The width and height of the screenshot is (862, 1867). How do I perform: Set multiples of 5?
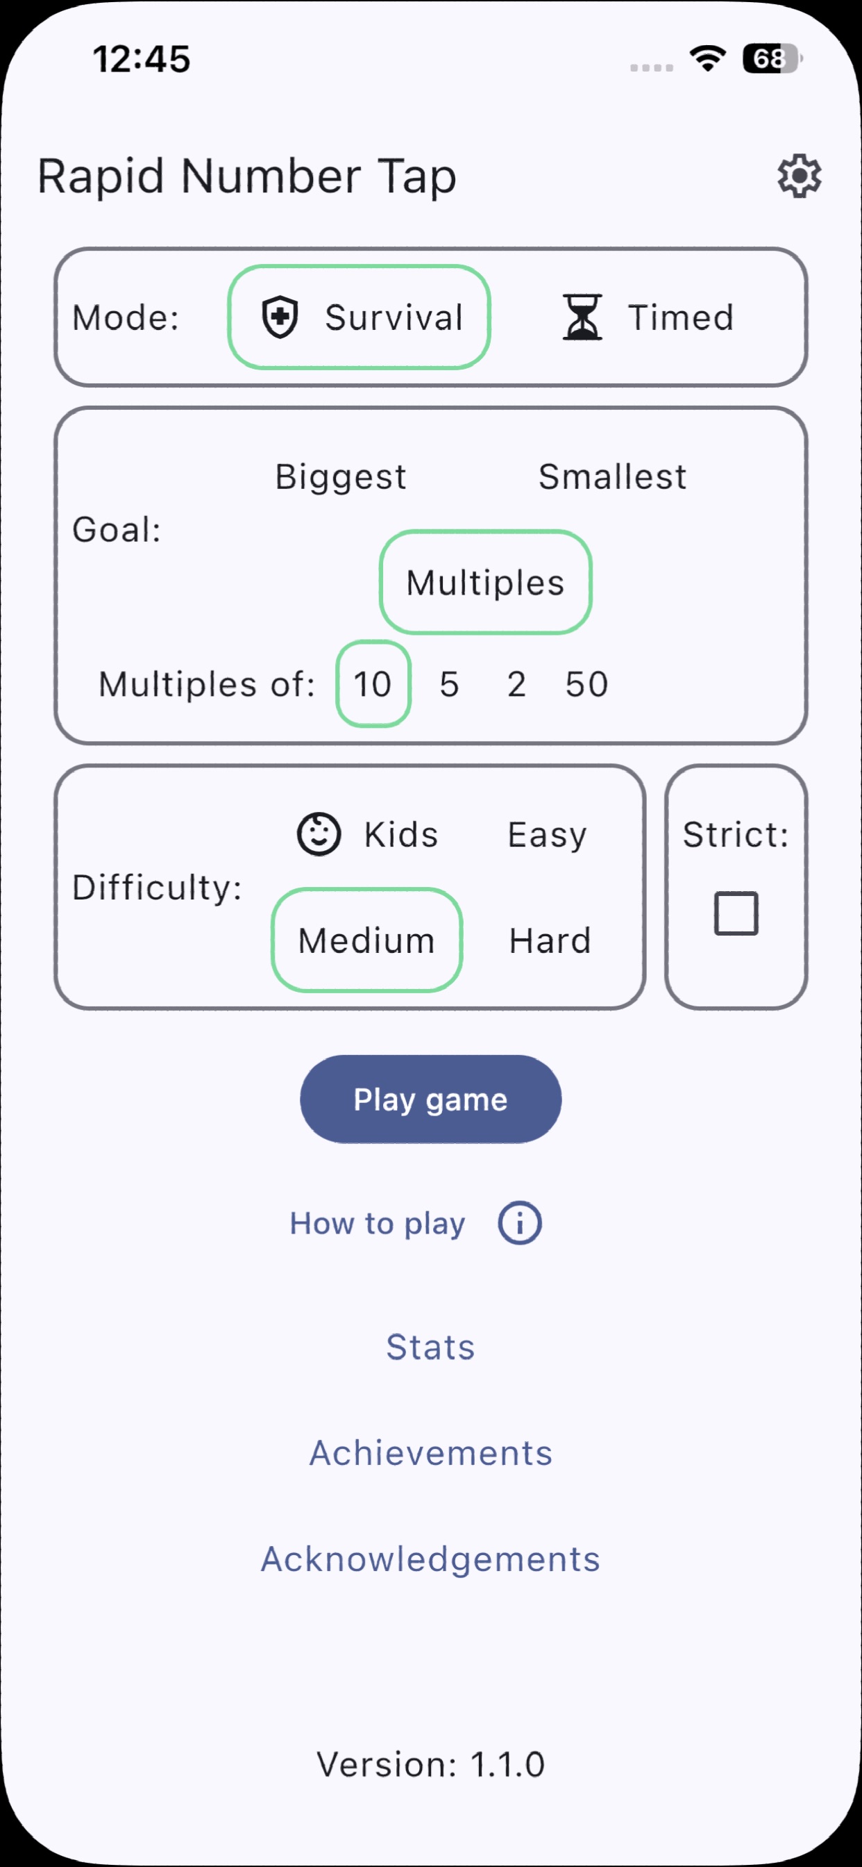pyautogui.click(x=449, y=683)
